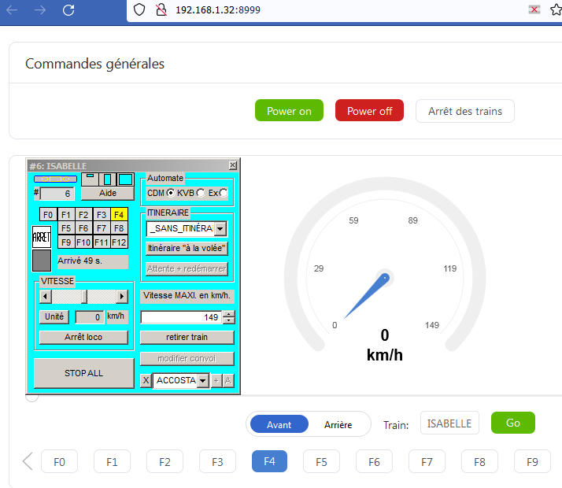Select the CDM automate radio button
Viewport: 562px width, 488px height.
click(x=171, y=193)
